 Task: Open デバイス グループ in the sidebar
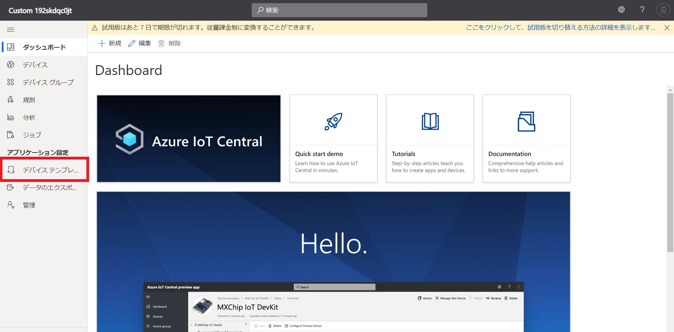click(44, 82)
